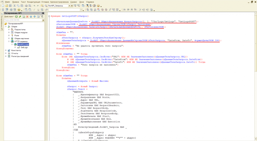Click the ЛогAPI_Запросы search text field
Viewport: 257px width, 141px height.
(58, 6)
